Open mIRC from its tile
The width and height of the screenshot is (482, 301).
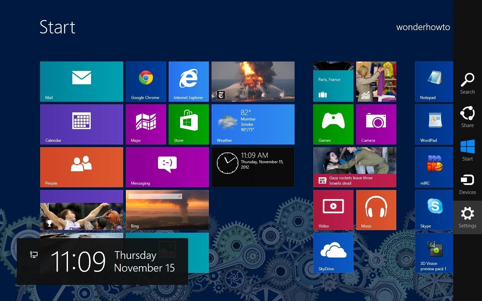tap(433, 167)
